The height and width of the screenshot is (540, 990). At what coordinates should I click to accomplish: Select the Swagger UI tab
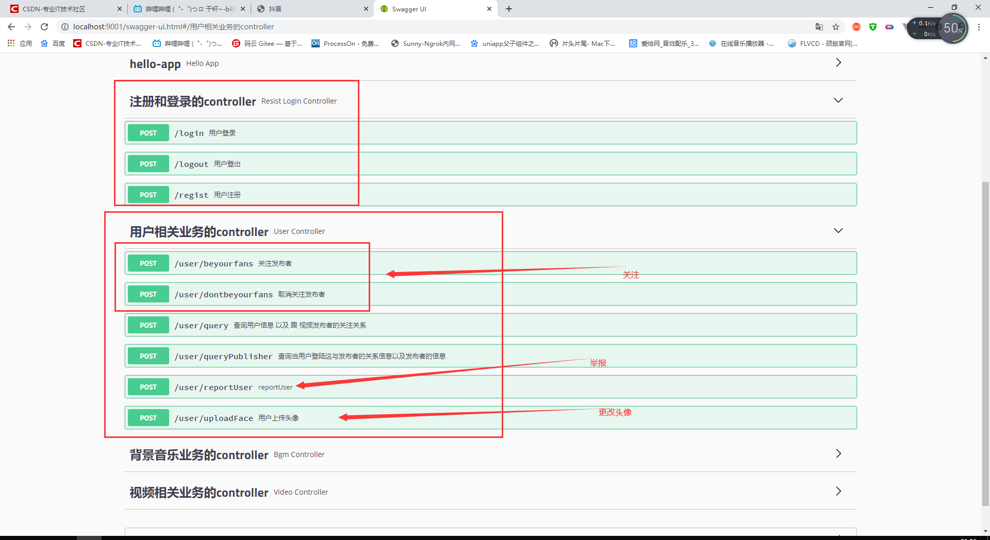point(436,9)
